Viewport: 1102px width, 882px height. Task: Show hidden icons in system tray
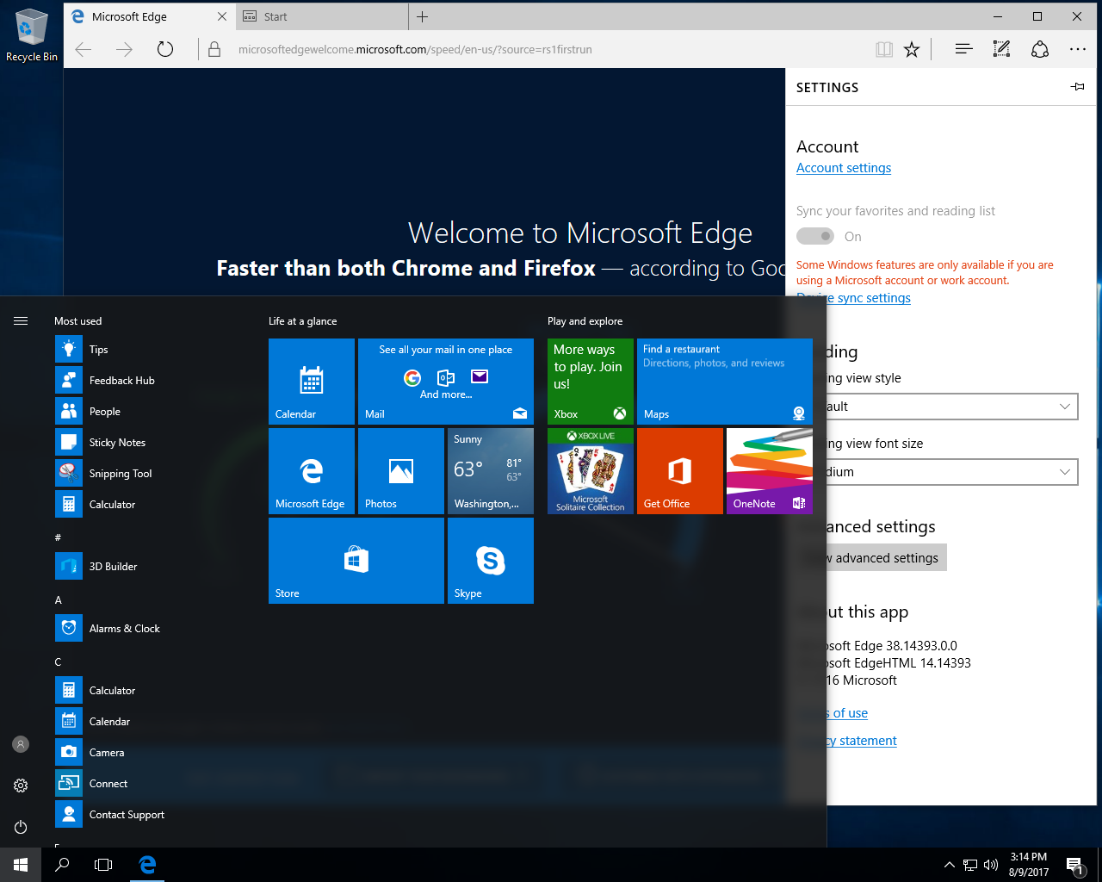tap(949, 865)
